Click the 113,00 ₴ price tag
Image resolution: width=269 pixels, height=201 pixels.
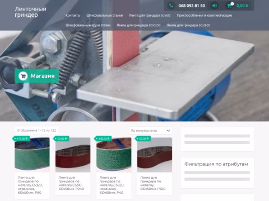(21, 138)
